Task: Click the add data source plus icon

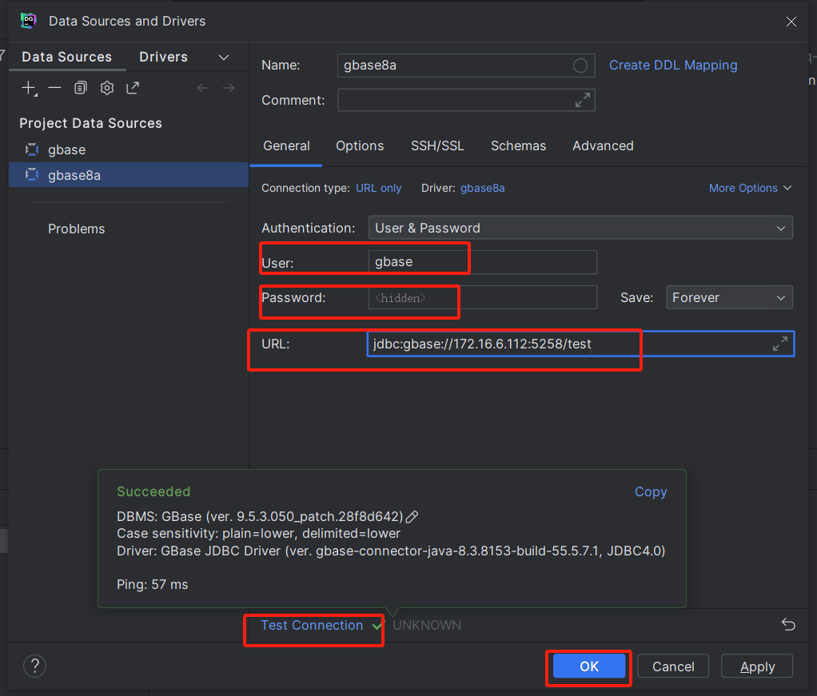Action: pos(29,88)
